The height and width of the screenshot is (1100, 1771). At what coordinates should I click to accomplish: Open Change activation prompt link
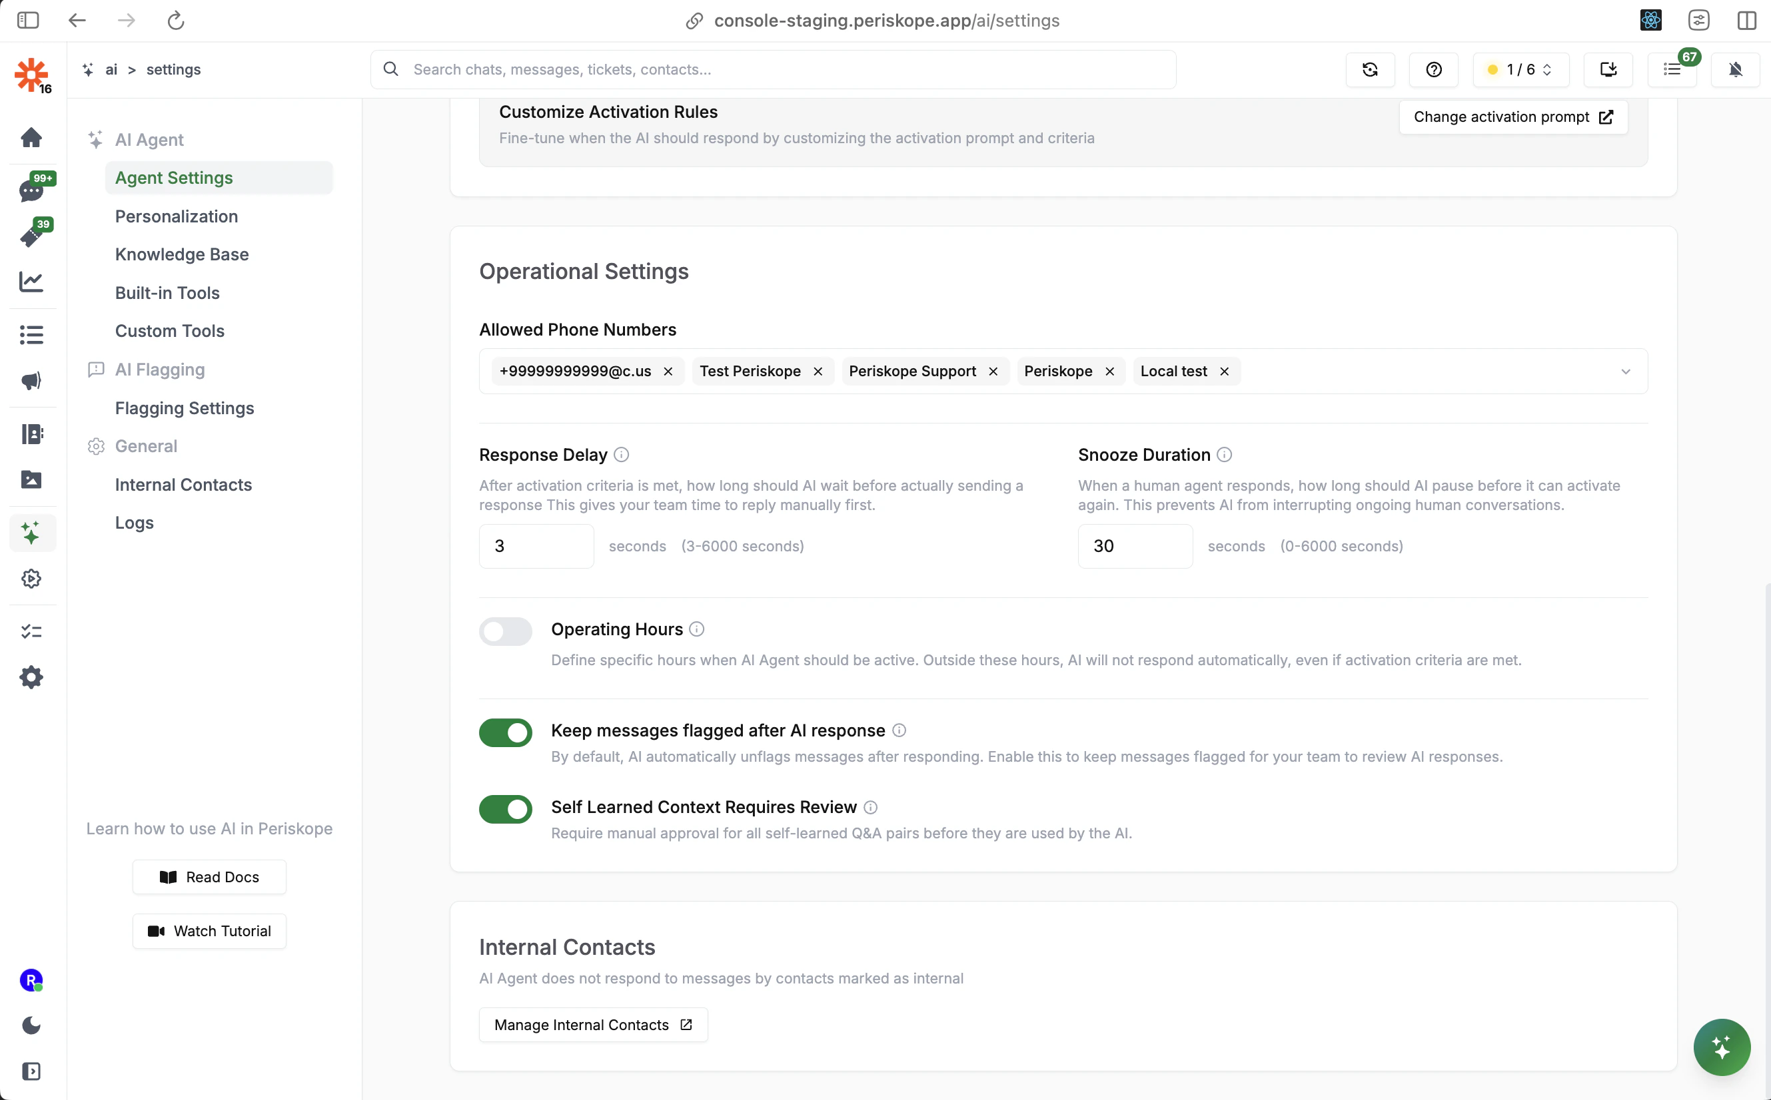pos(1512,117)
